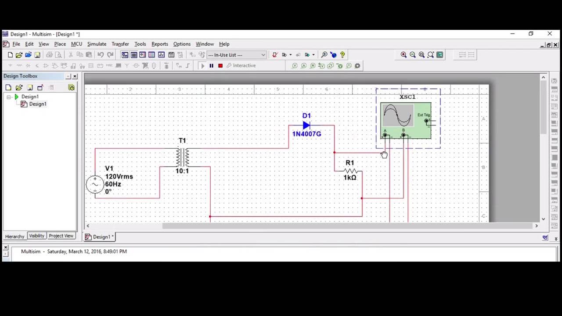Undo the last action

101,55
